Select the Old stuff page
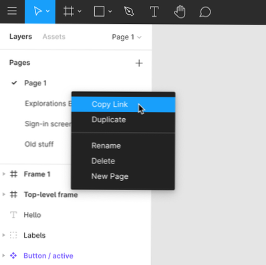This screenshot has height=265, width=266. [39, 144]
